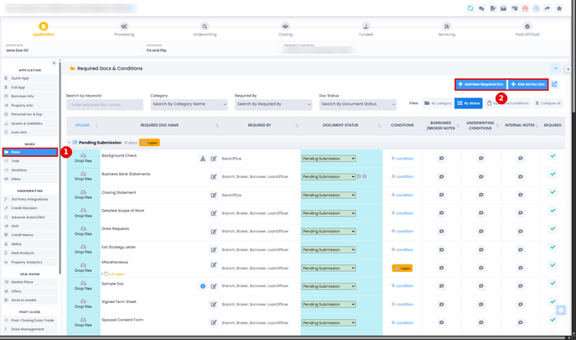Click Add New Required Doc button
576x340 pixels.
(x=481, y=84)
